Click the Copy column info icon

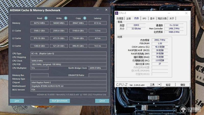tap(85, 18)
